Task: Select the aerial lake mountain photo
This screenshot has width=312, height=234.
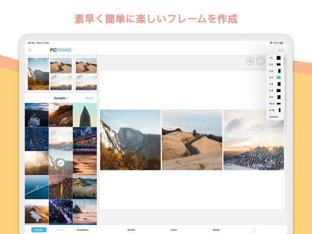Action: click(36, 211)
